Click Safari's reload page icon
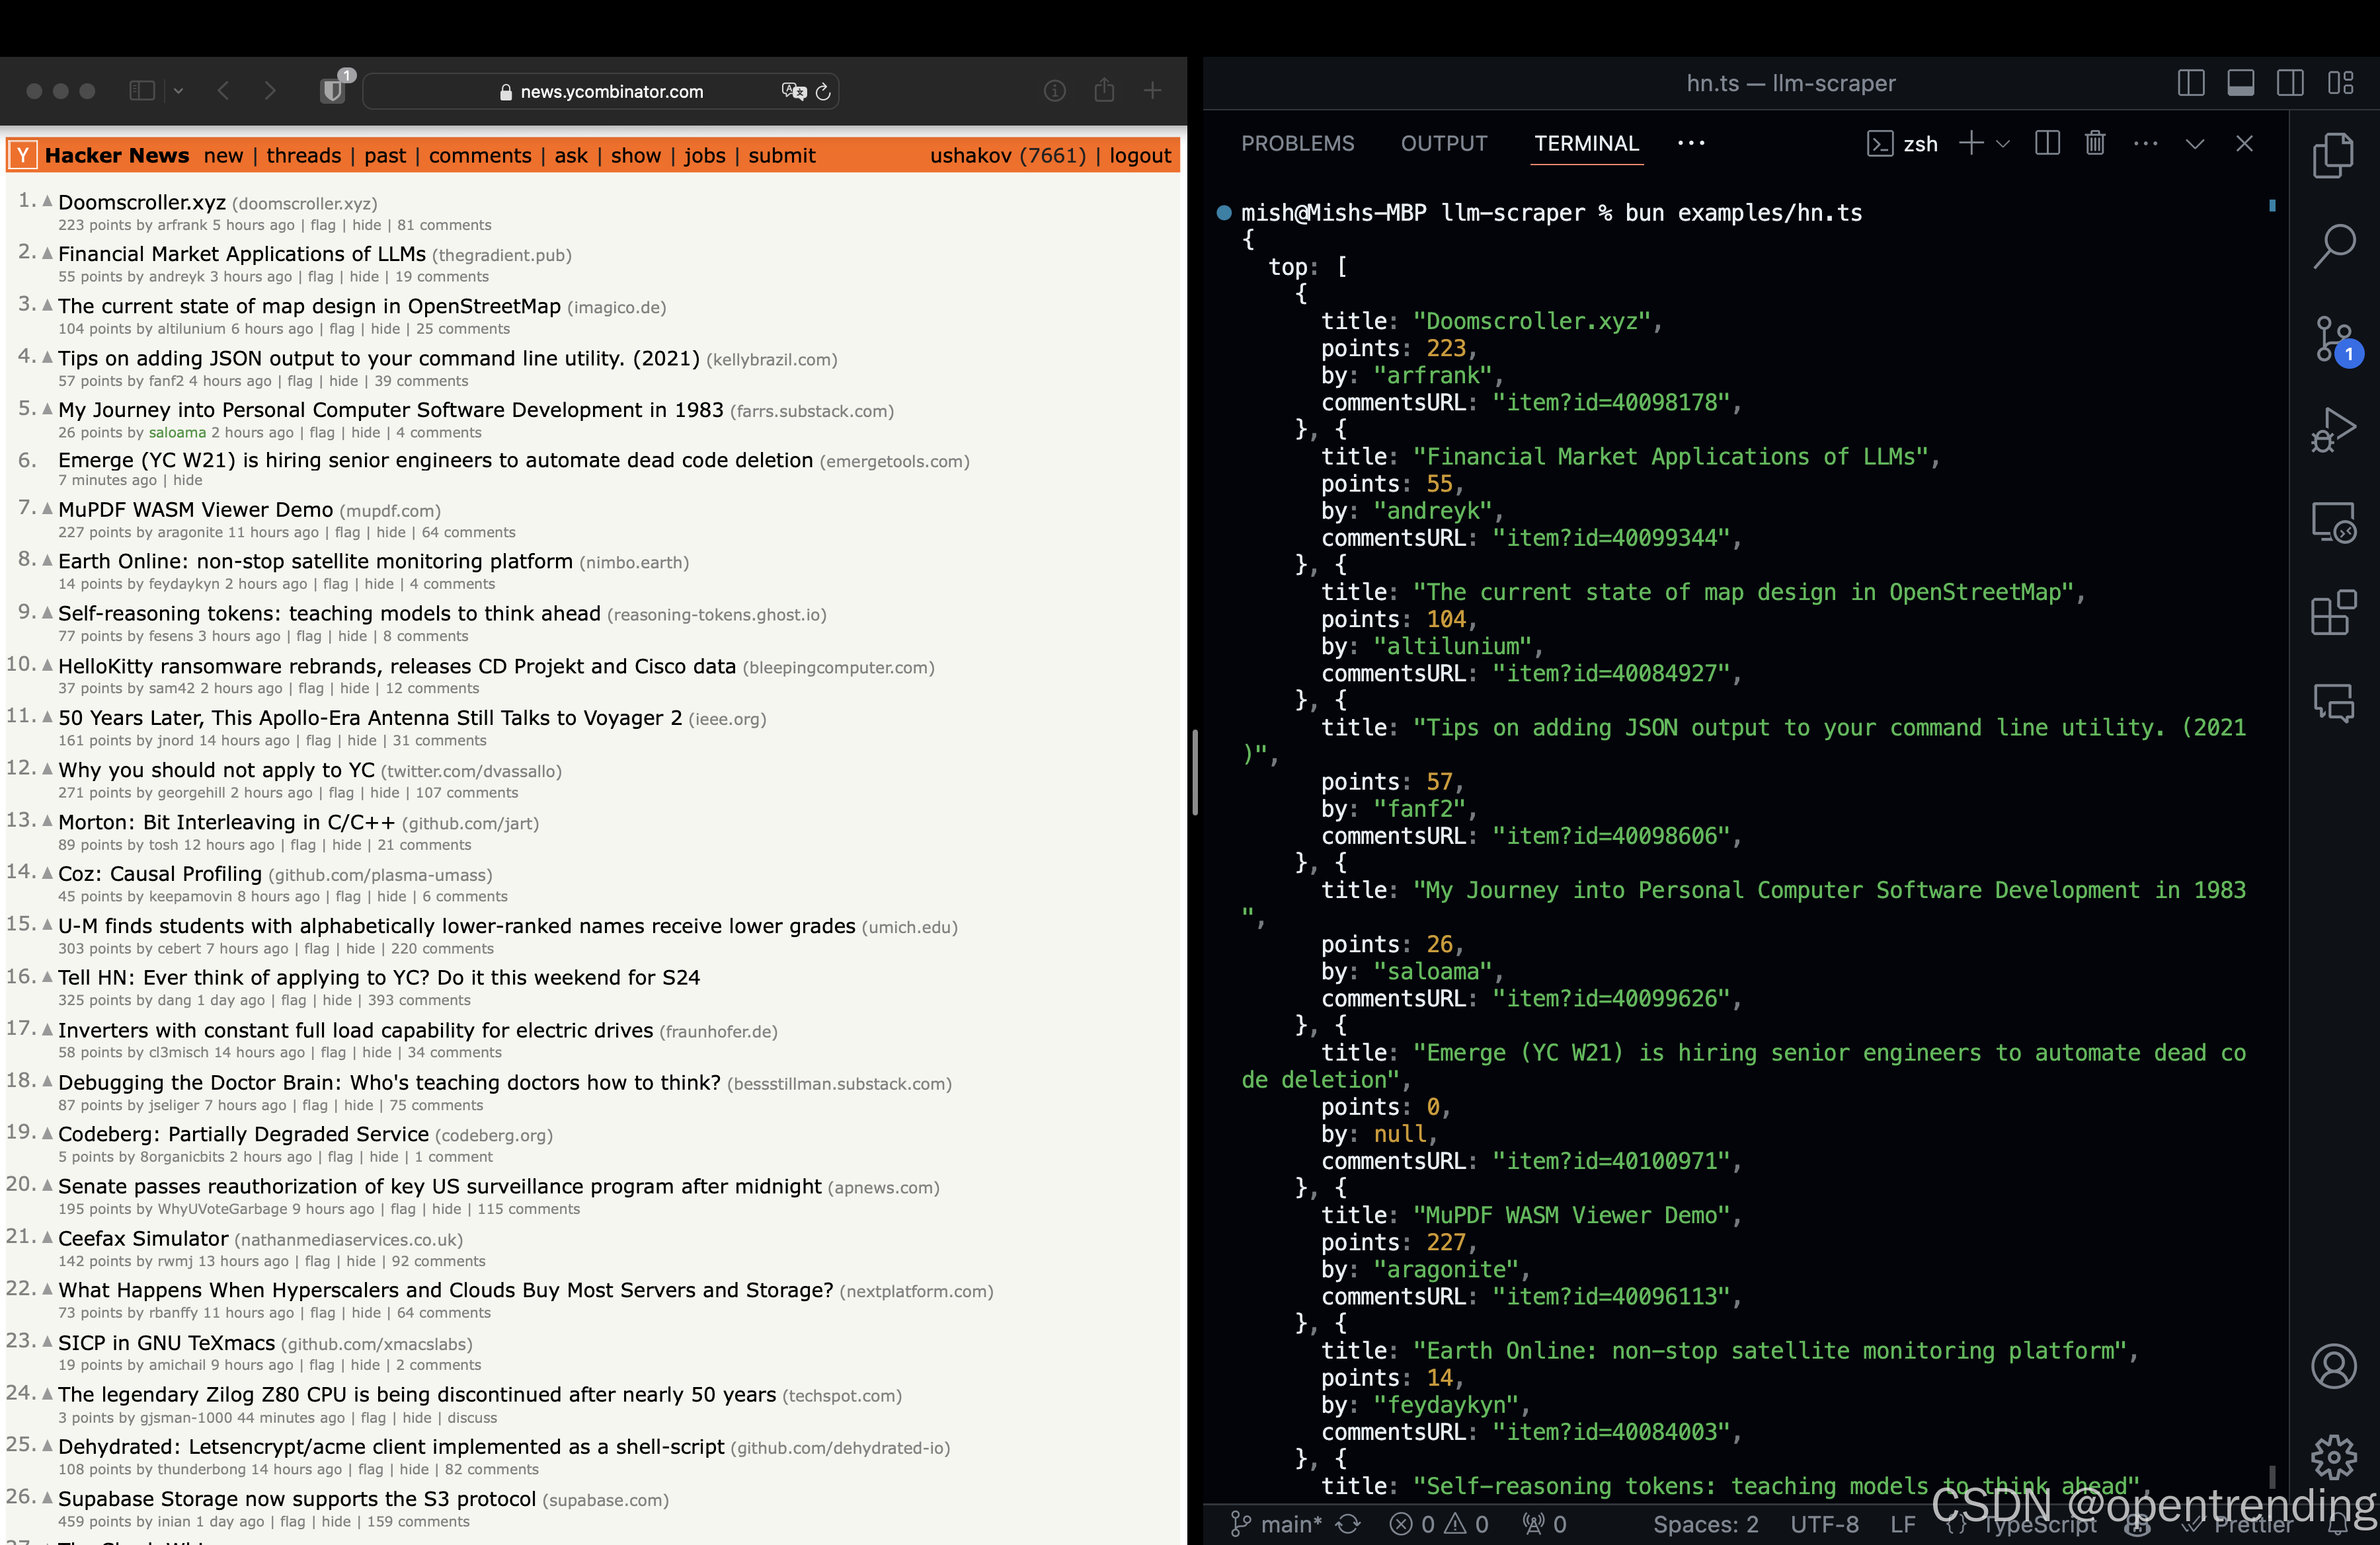This screenshot has height=1545, width=2380. [x=823, y=92]
